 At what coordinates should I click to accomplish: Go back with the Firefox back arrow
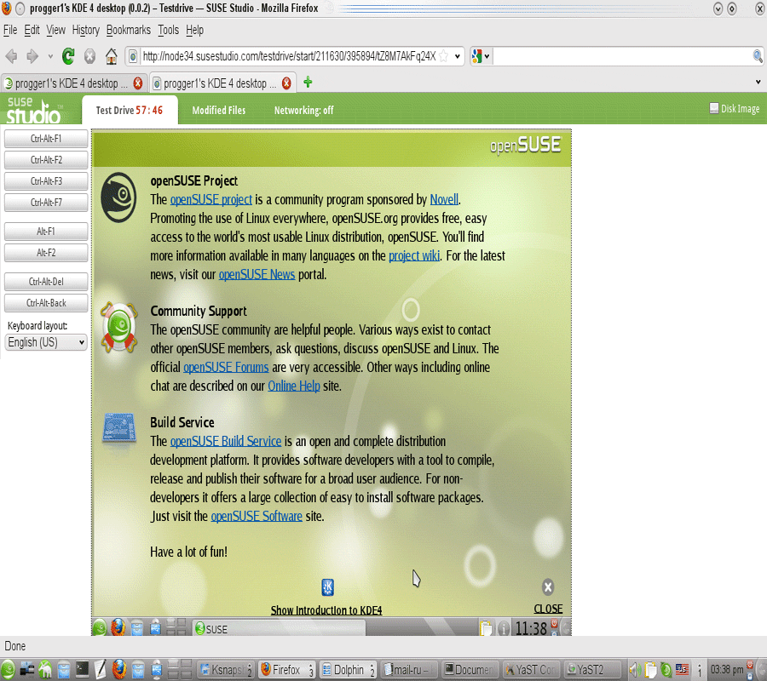click(12, 57)
